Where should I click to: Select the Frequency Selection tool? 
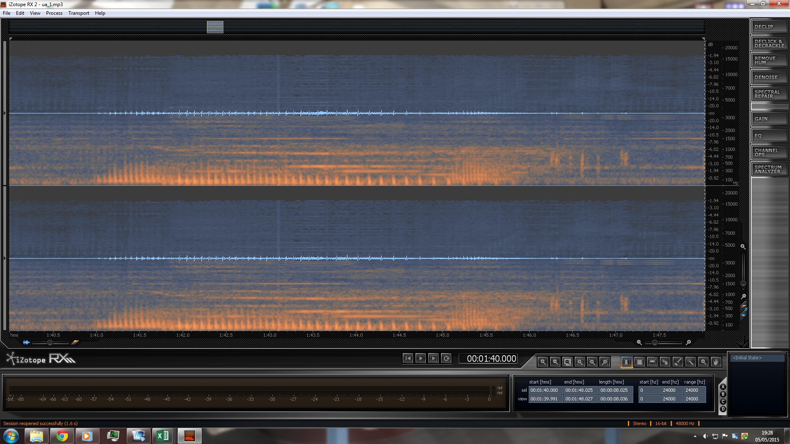pyautogui.click(x=652, y=362)
